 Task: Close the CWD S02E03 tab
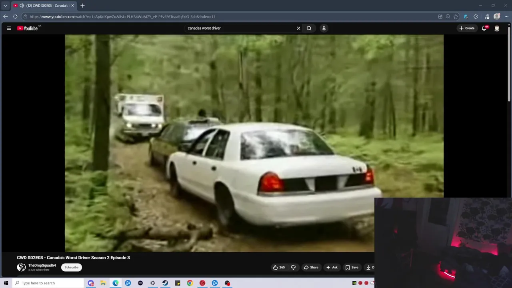click(73, 6)
